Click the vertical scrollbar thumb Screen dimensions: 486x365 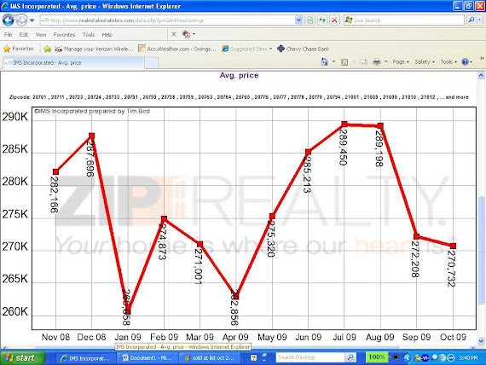(481, 250)
